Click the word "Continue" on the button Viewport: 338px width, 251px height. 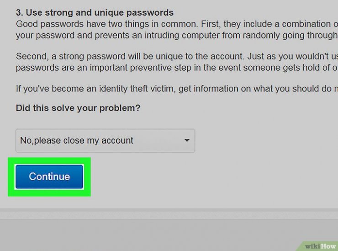(49, 177)
